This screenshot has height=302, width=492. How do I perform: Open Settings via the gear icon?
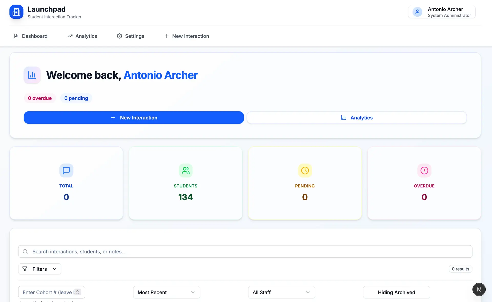119,36
